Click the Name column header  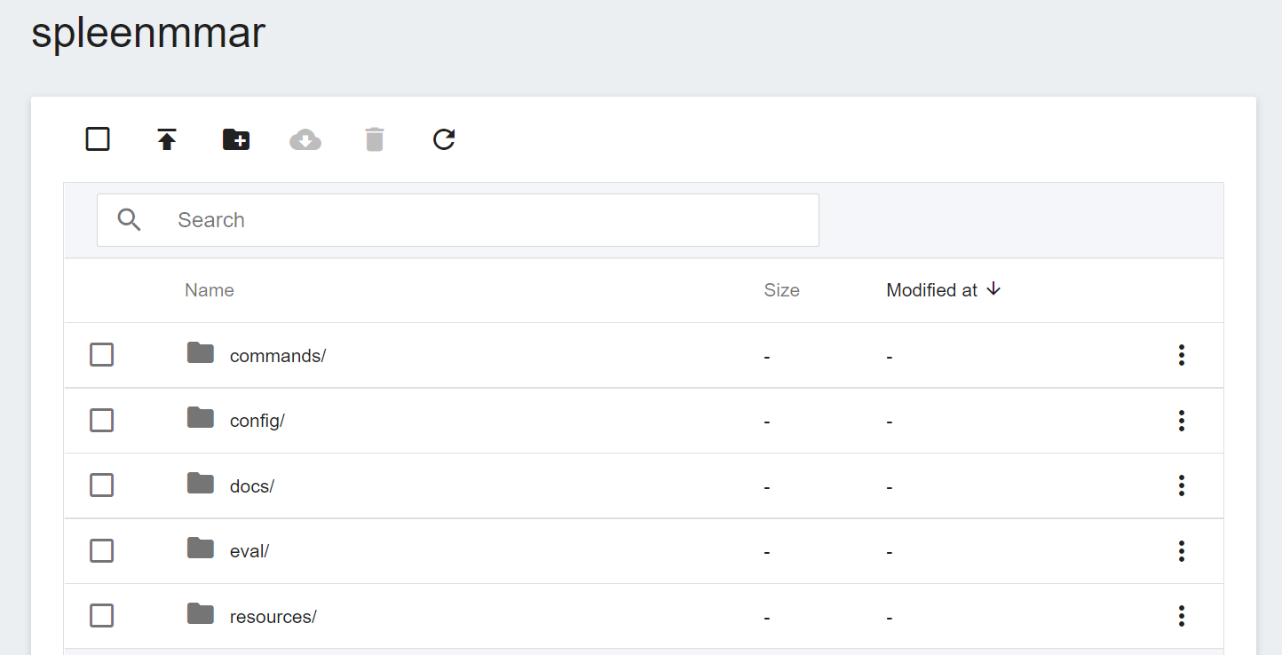(x=210, y=290)
